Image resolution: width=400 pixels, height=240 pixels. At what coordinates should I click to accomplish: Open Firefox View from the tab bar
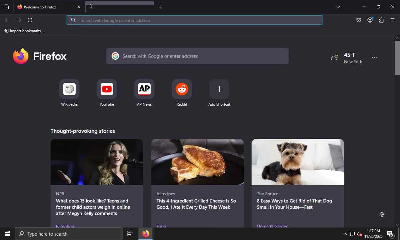tap(6, 7)
